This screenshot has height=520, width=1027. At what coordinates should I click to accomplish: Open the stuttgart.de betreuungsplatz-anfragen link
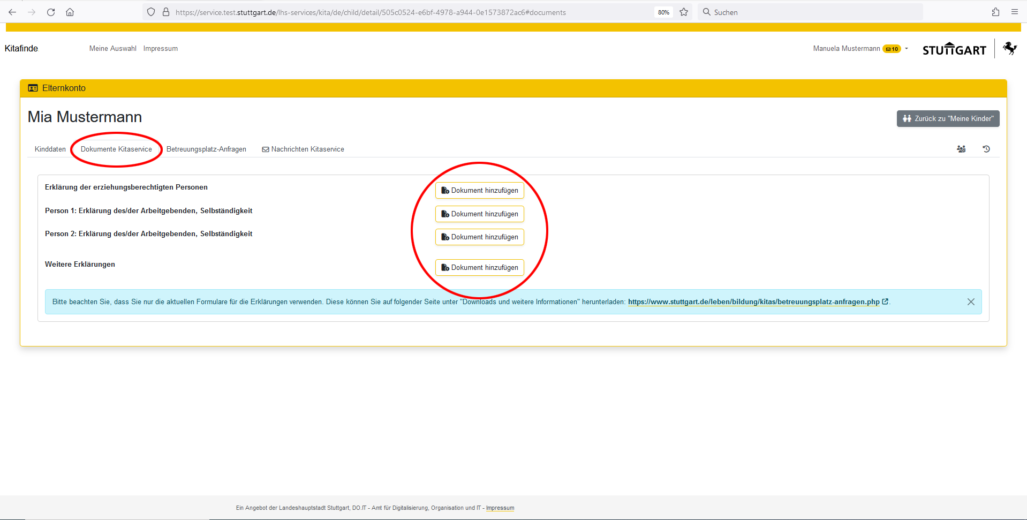click(x=753, y=302)
